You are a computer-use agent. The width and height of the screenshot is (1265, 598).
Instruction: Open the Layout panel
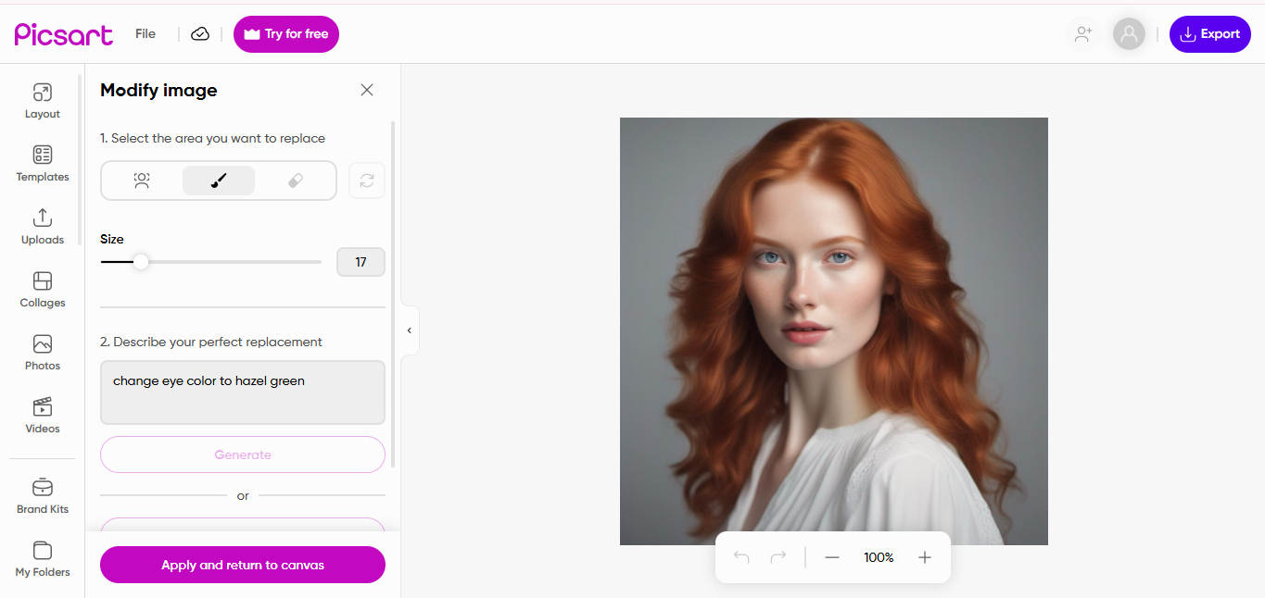coord(42,100)
